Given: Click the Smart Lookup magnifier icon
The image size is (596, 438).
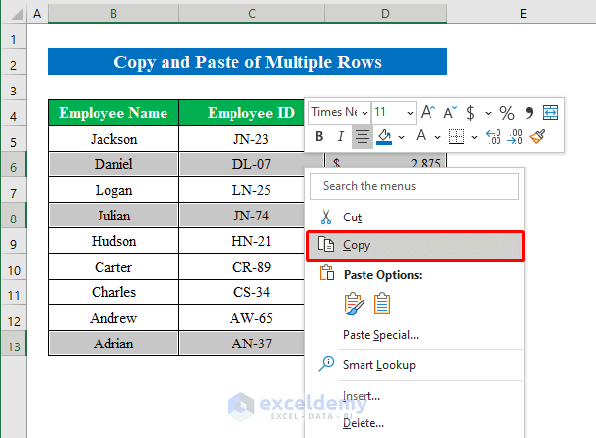Looking at the screenshot, I should click(326, 364).
